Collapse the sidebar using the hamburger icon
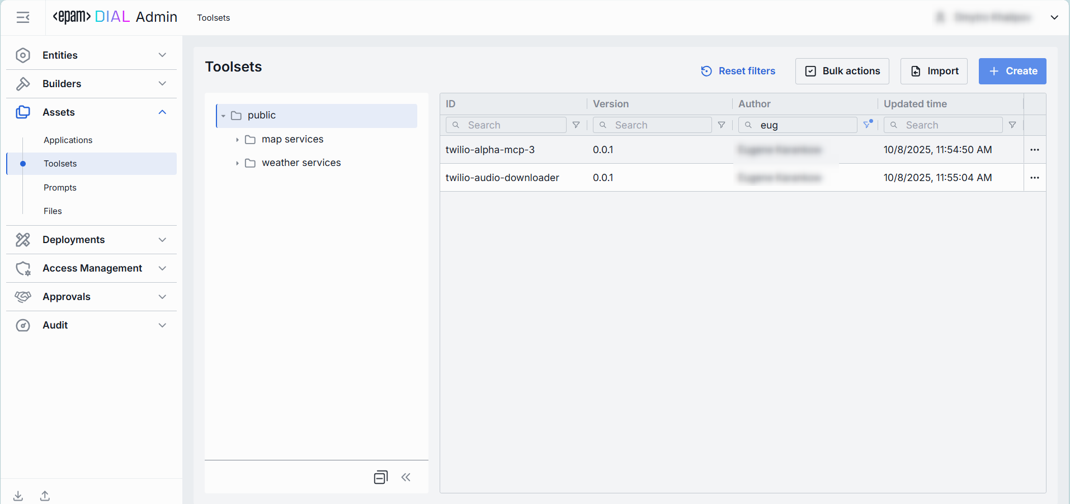Viewport: 1070px width, 504px height. 23,18
